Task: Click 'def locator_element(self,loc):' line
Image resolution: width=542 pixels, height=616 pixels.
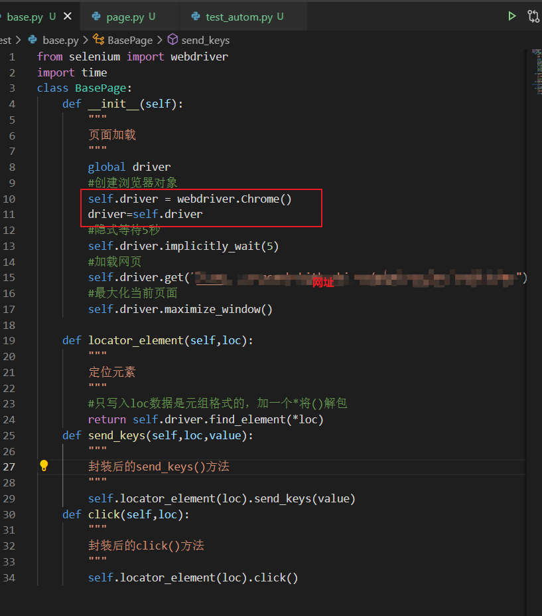Action: 158,340
